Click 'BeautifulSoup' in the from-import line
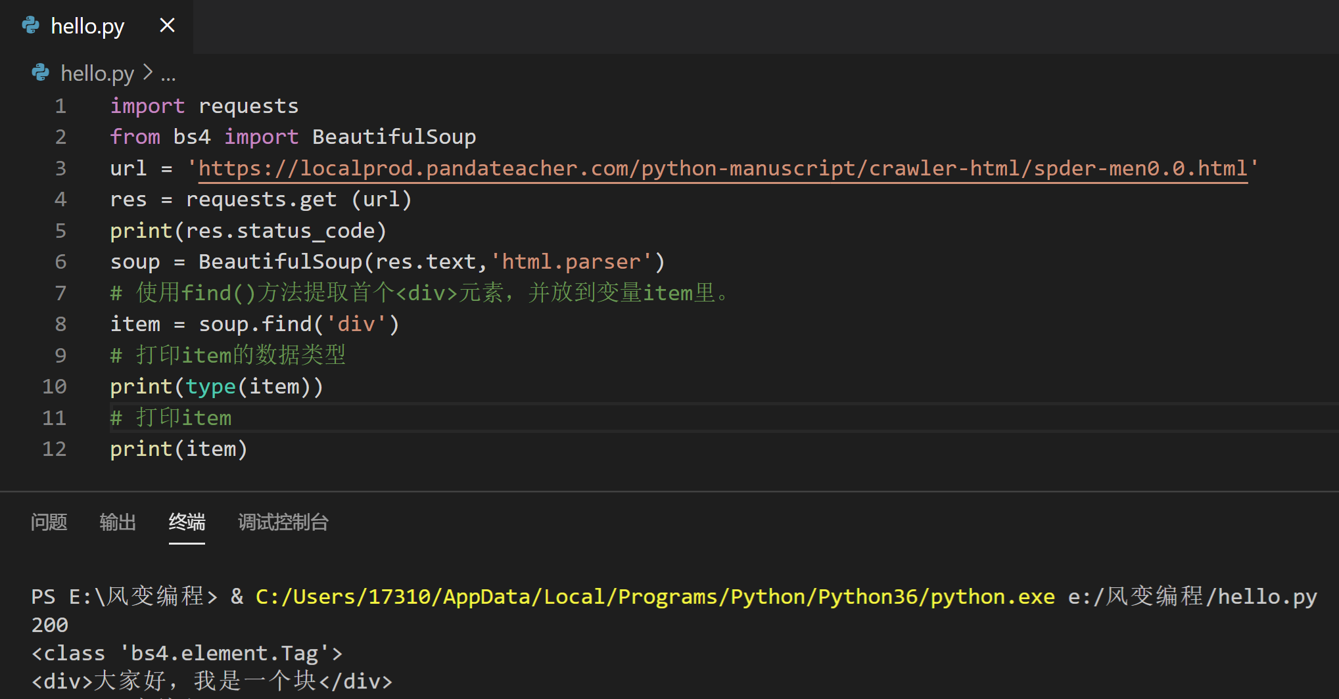The height and width of the screenshot is (699, 1339). click(x=394, y=137)
